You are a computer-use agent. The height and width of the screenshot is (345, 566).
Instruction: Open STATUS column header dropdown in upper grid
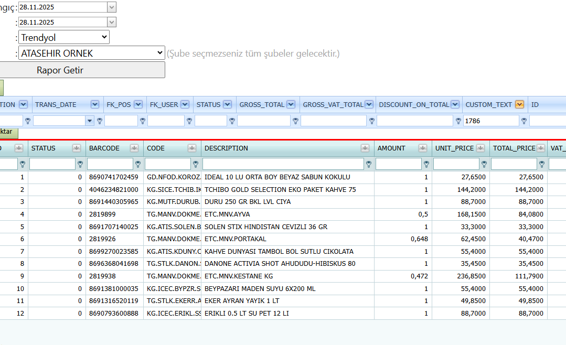coord(228,105)
